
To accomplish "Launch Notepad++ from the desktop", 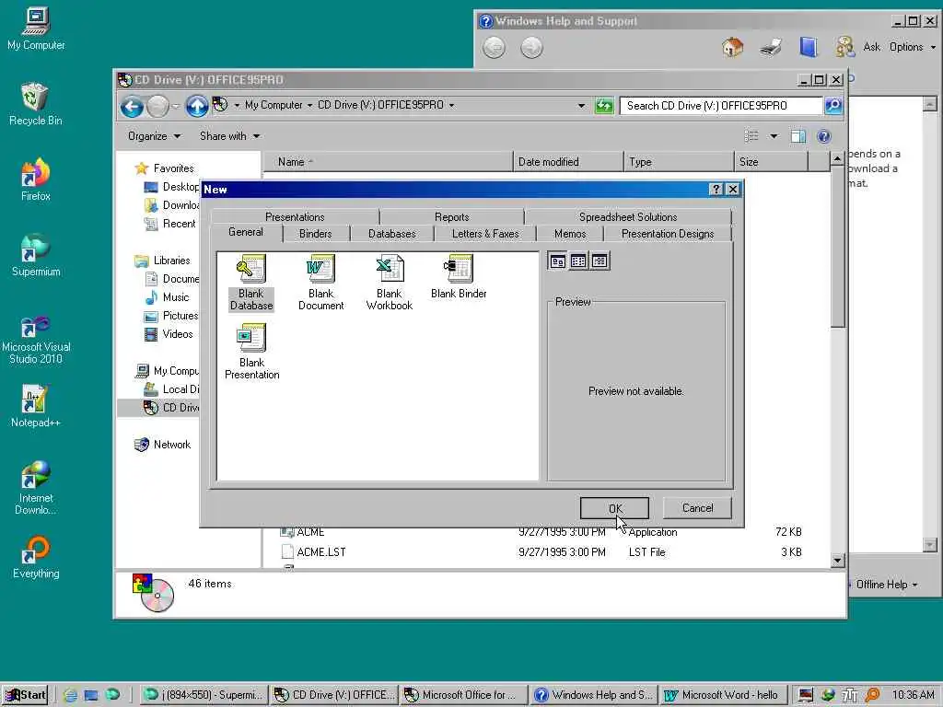I will tap(36, 406).
